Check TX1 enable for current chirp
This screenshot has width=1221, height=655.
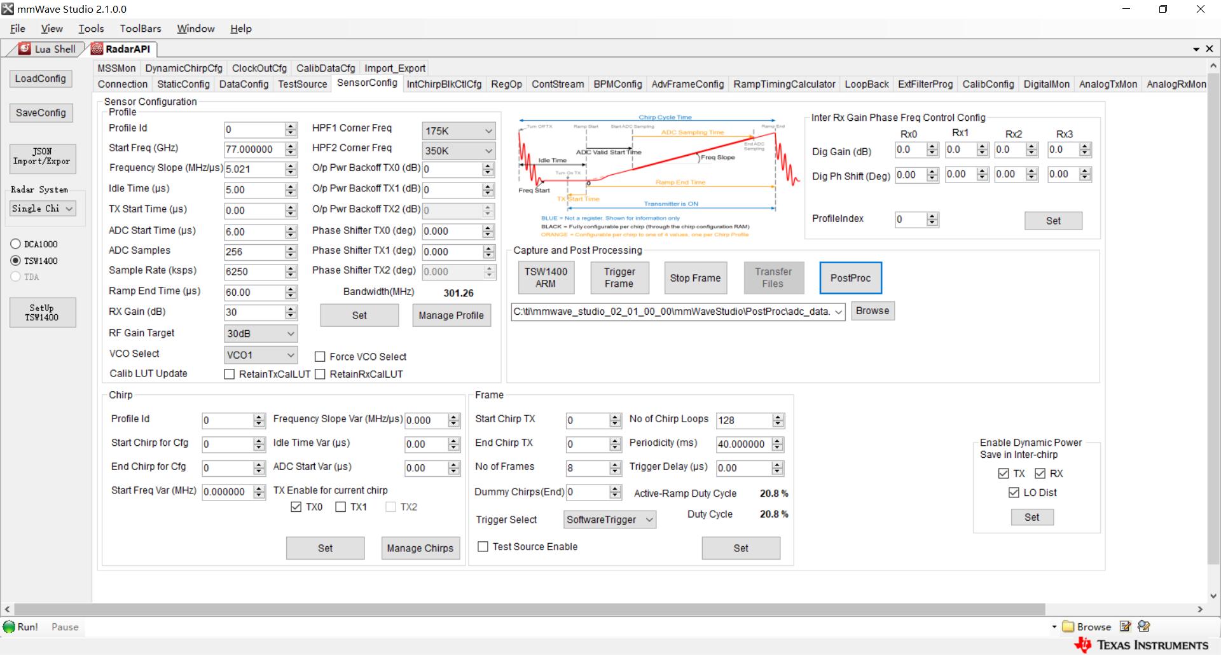[x=340, y=507]
